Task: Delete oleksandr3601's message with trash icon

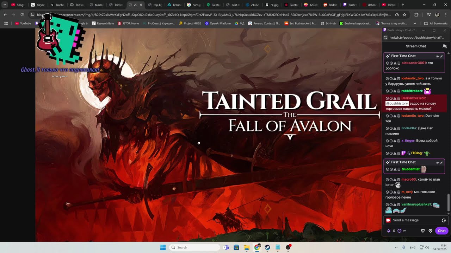Action: coord(399,63)
